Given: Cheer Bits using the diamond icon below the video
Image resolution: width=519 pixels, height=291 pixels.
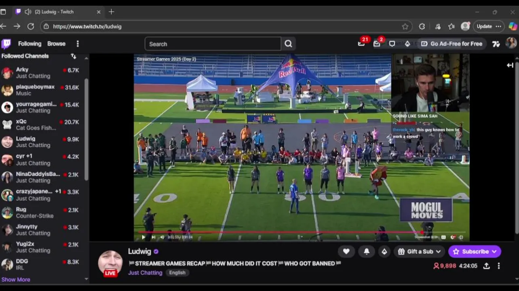Looking at the screenshot, I should 384,251.
